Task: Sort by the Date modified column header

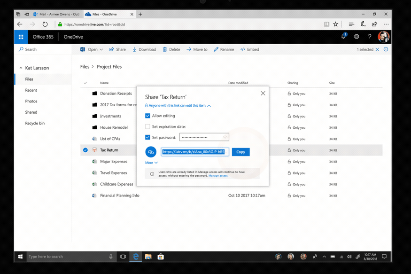Action: coord(238,83)
